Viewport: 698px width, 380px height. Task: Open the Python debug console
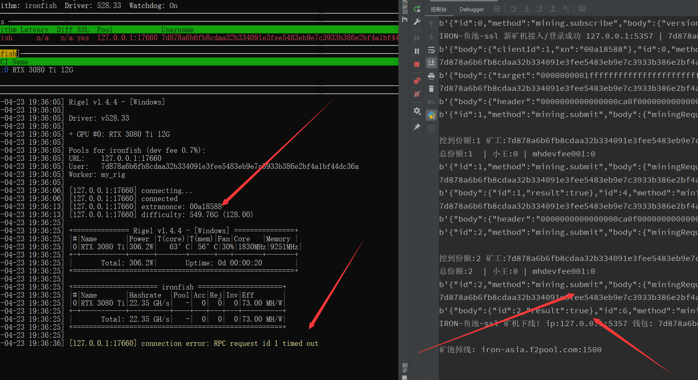tap(431, 115)
